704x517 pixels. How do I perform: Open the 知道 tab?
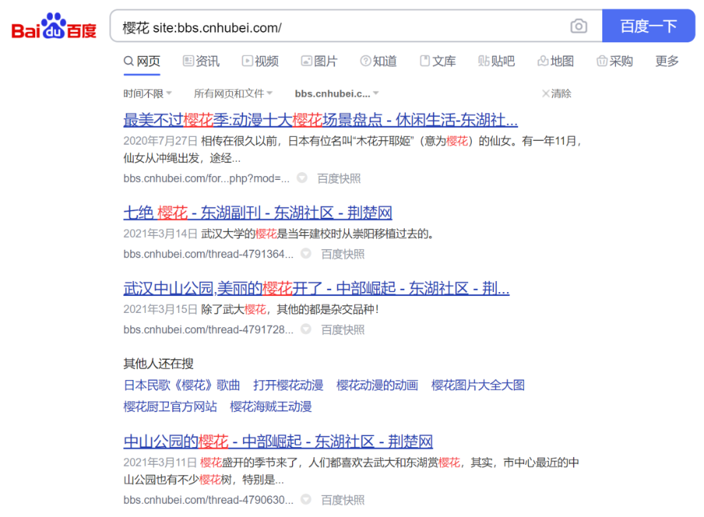[379, 61]
